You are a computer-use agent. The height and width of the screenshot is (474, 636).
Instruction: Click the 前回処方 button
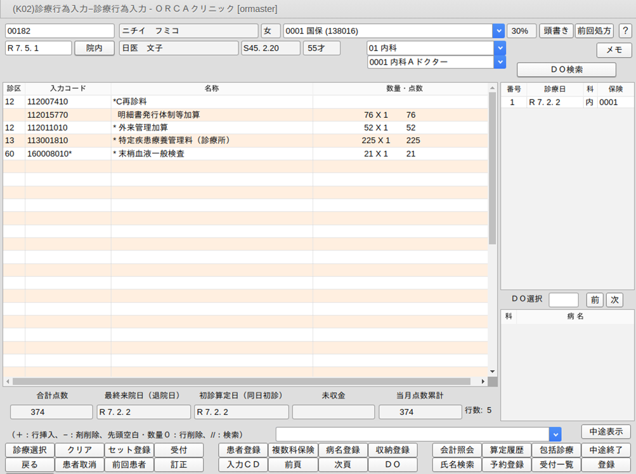coord(594,31)
